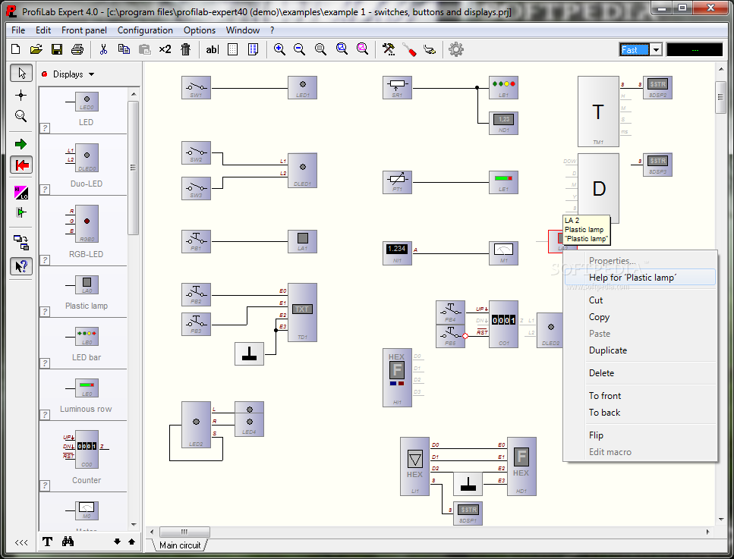Click the help ? box for Plastic lamp
Screen dimensions: 734x559
coord(45,311)
